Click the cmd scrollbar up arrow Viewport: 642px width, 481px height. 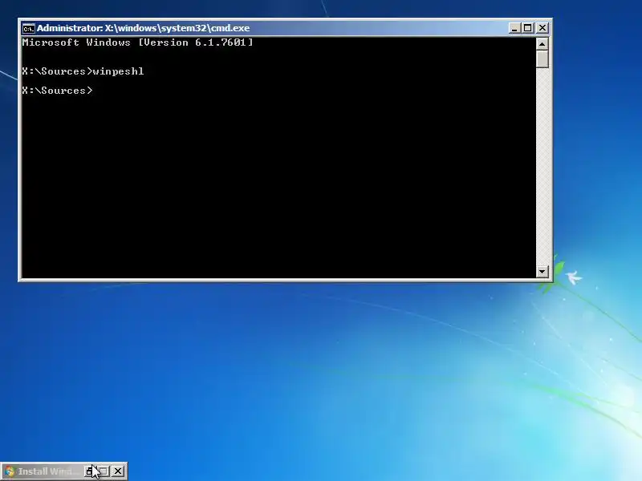(x=542, y=44)
